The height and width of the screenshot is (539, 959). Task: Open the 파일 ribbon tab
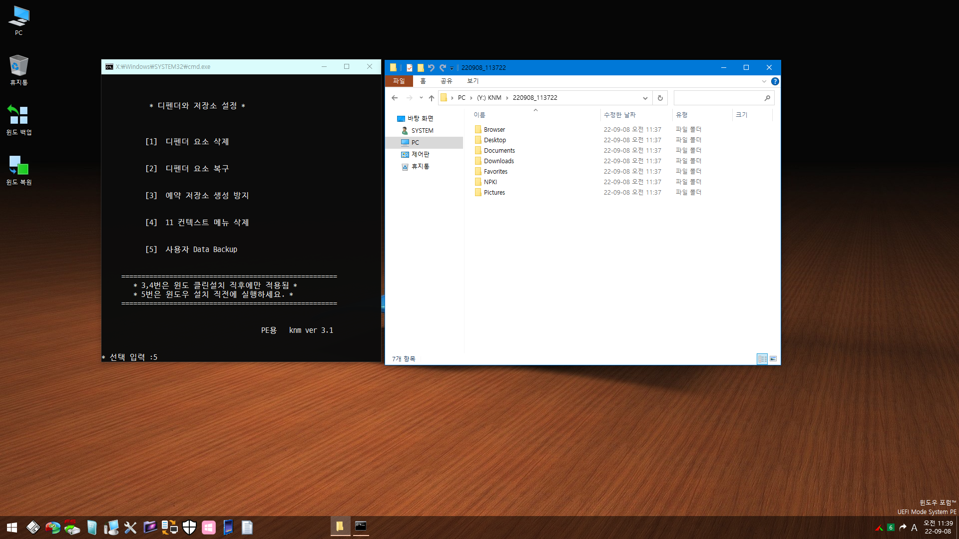399,81
